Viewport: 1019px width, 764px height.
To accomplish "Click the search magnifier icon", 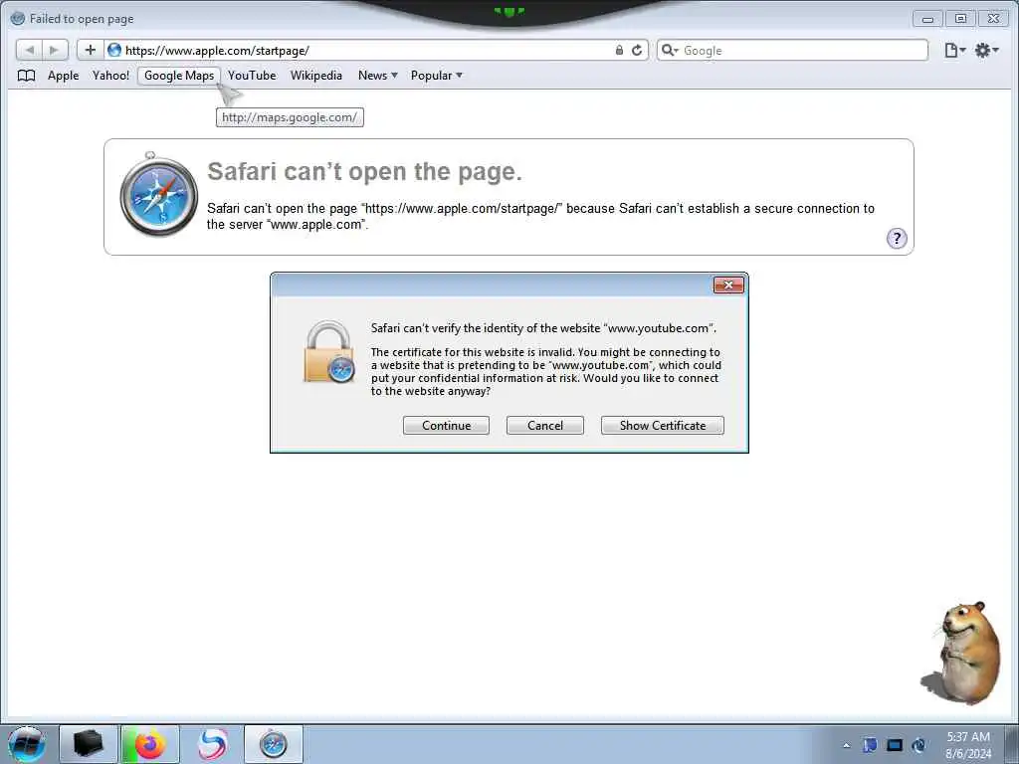I will [x=669, y=50].
